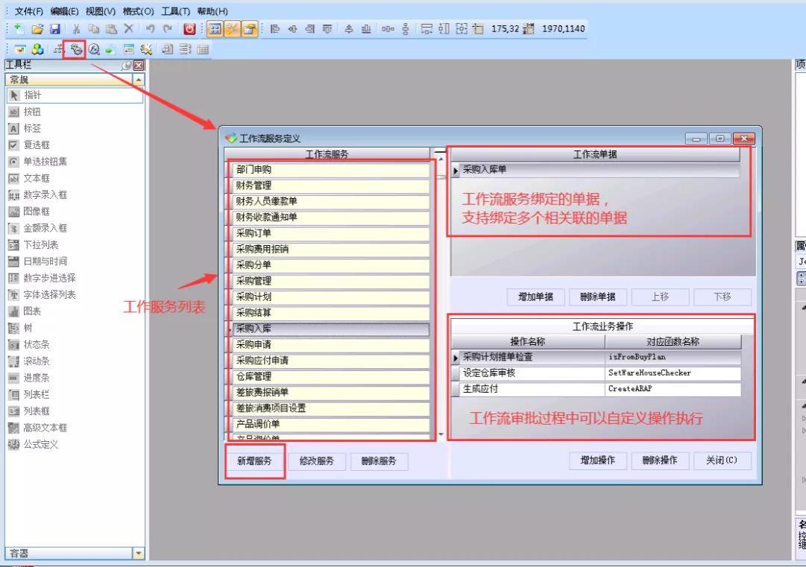Expand the 容器 toolbox section
This screenshot has height=567, width=806.
(139, 553)
